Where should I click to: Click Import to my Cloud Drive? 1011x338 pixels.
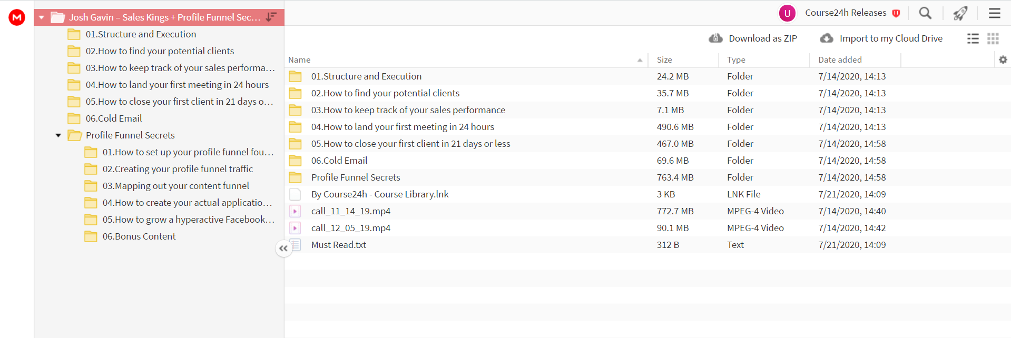click(x=881, y=38)
